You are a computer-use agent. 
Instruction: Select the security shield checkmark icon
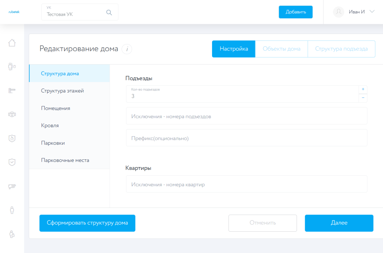click(12, 162)
